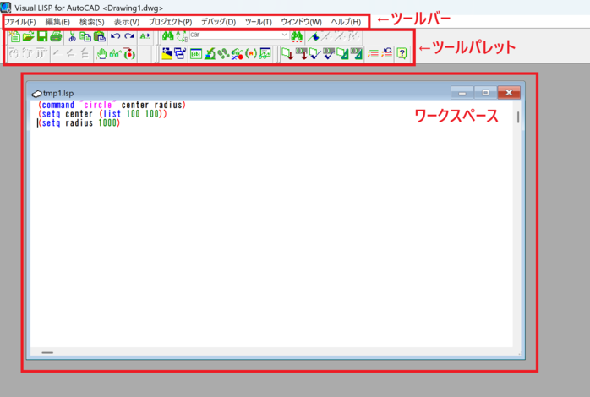Click the Replace A-to-B icon
This screenshot has width=590, height=397.
(x=182, y=36)
